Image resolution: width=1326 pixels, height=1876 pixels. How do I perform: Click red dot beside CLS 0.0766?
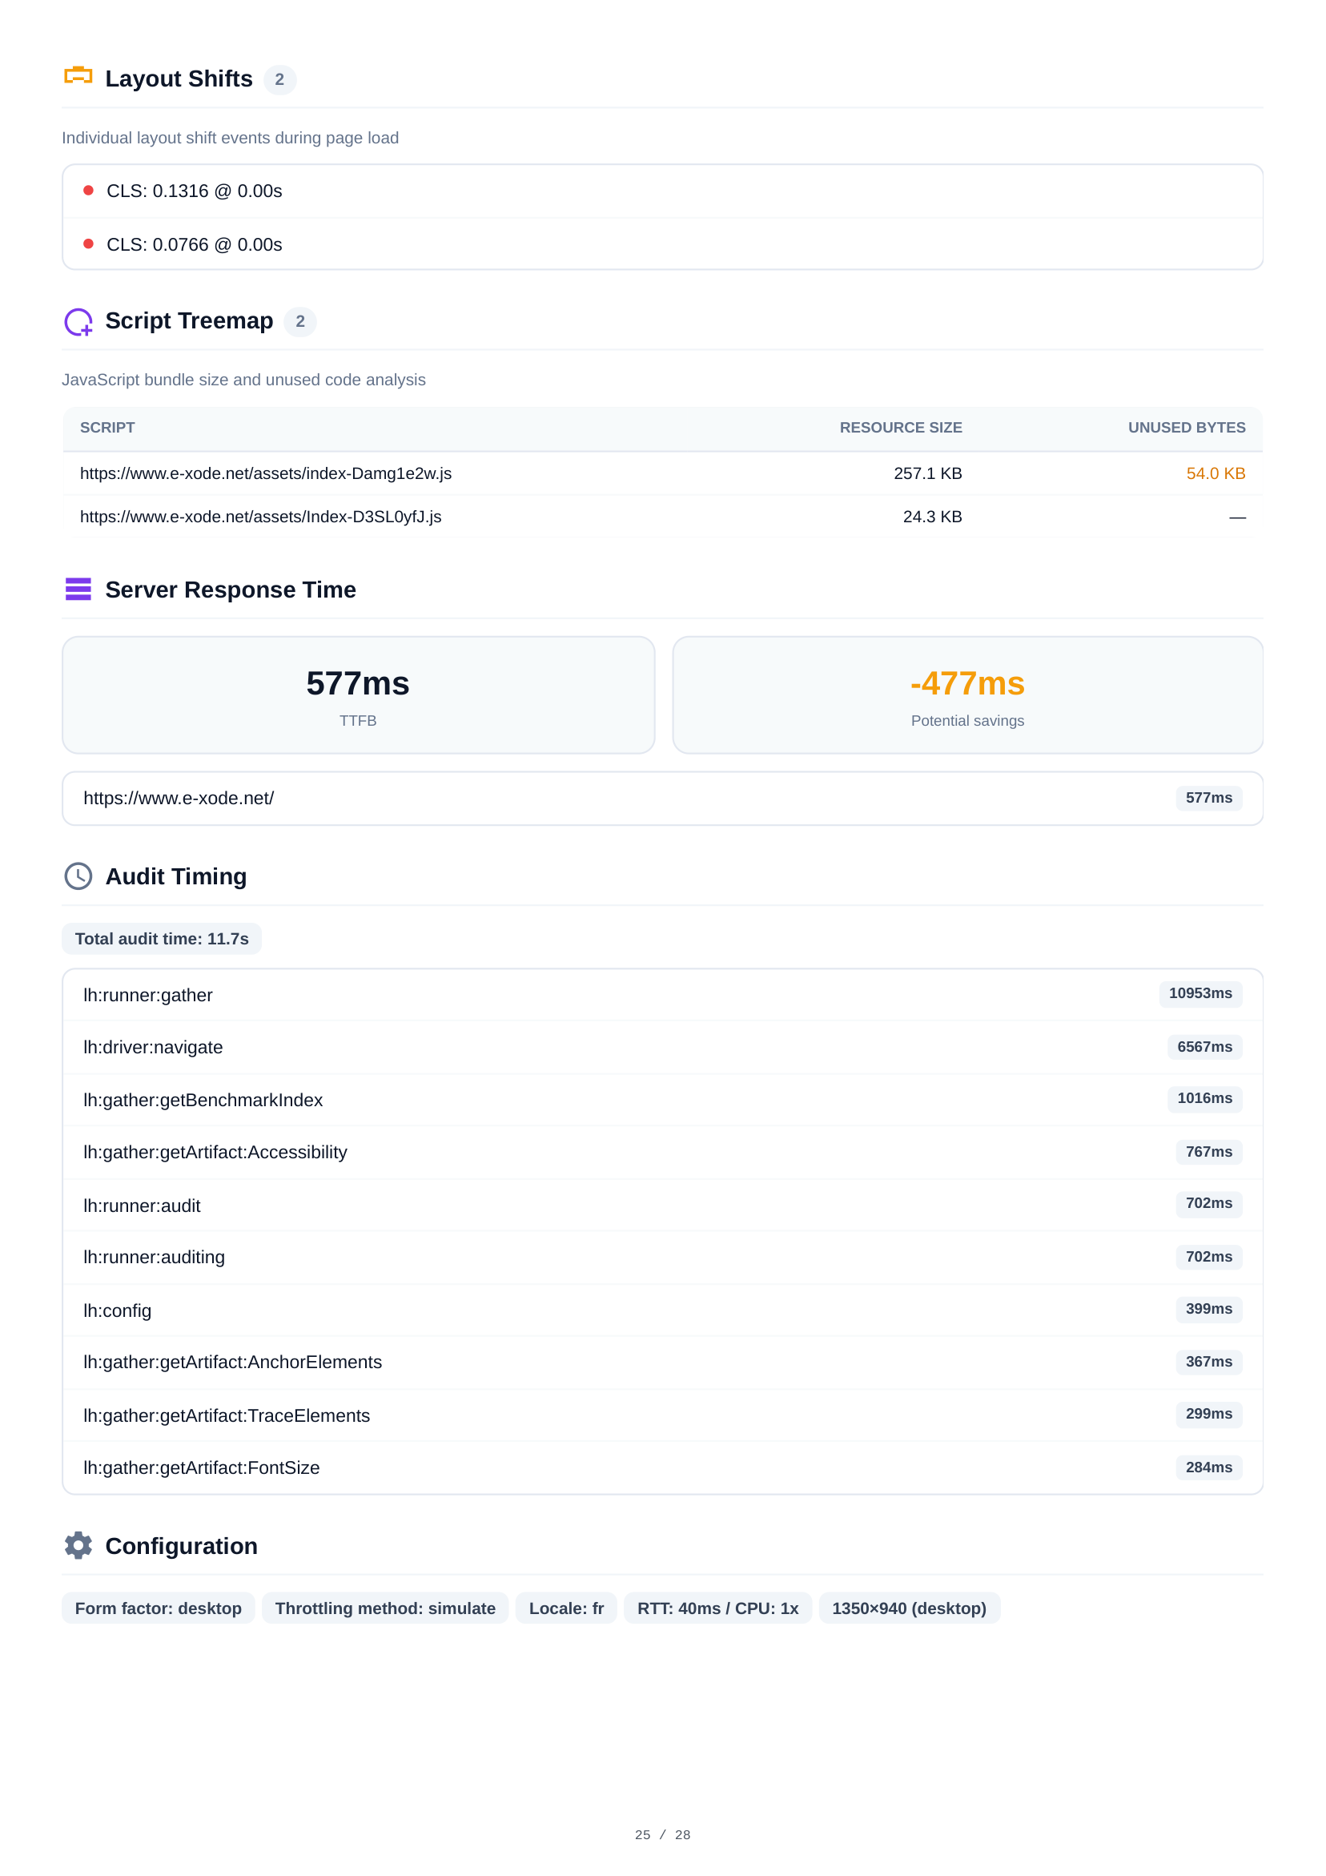pyautogui.click(x=88, y=244)
